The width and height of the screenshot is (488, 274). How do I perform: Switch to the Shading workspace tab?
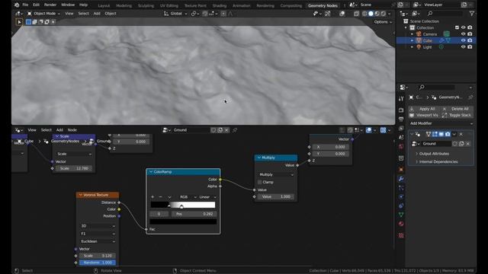(220, 5)
